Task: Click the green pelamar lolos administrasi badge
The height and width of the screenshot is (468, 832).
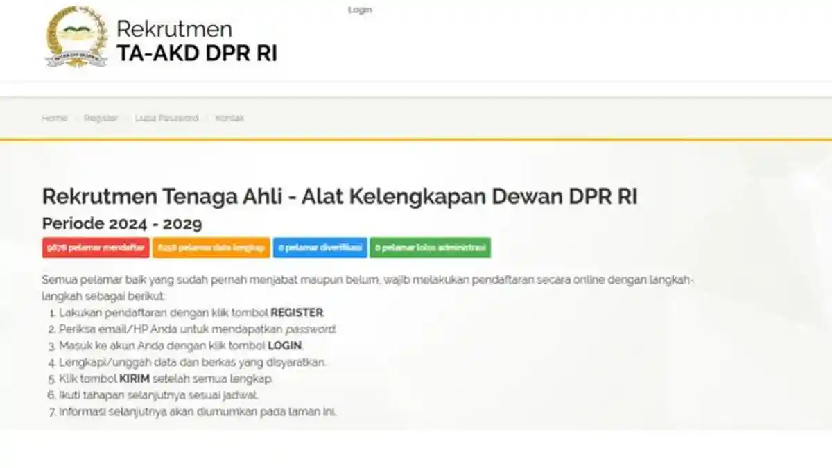Action: 430,248
